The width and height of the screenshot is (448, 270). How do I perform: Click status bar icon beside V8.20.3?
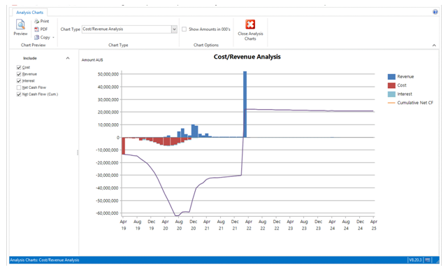click(x=428, y=260)
